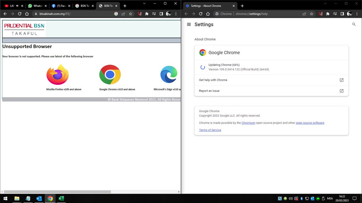Click the Prudential BSN Takaful logo

24,29
